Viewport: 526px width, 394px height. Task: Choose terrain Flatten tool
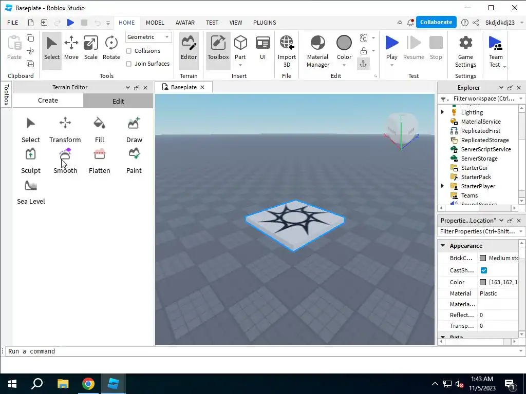click(x=99, y=161)
